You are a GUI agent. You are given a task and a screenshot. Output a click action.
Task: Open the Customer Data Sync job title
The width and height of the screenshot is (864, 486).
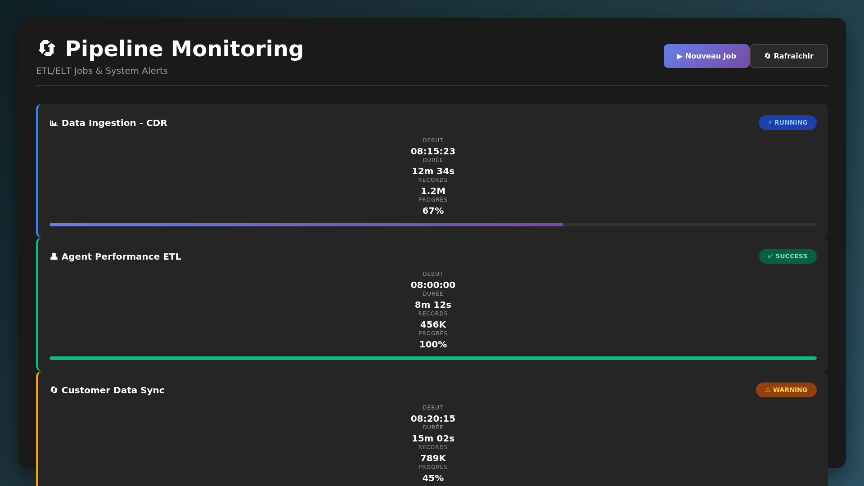coord(113,390)
